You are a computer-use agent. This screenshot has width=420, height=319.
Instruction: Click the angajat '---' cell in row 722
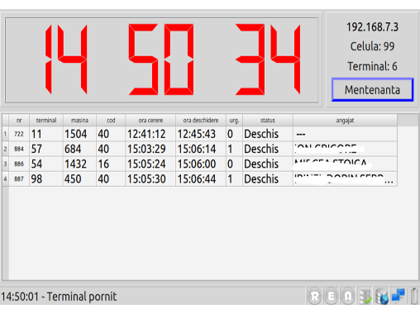[x=345, y=134]
